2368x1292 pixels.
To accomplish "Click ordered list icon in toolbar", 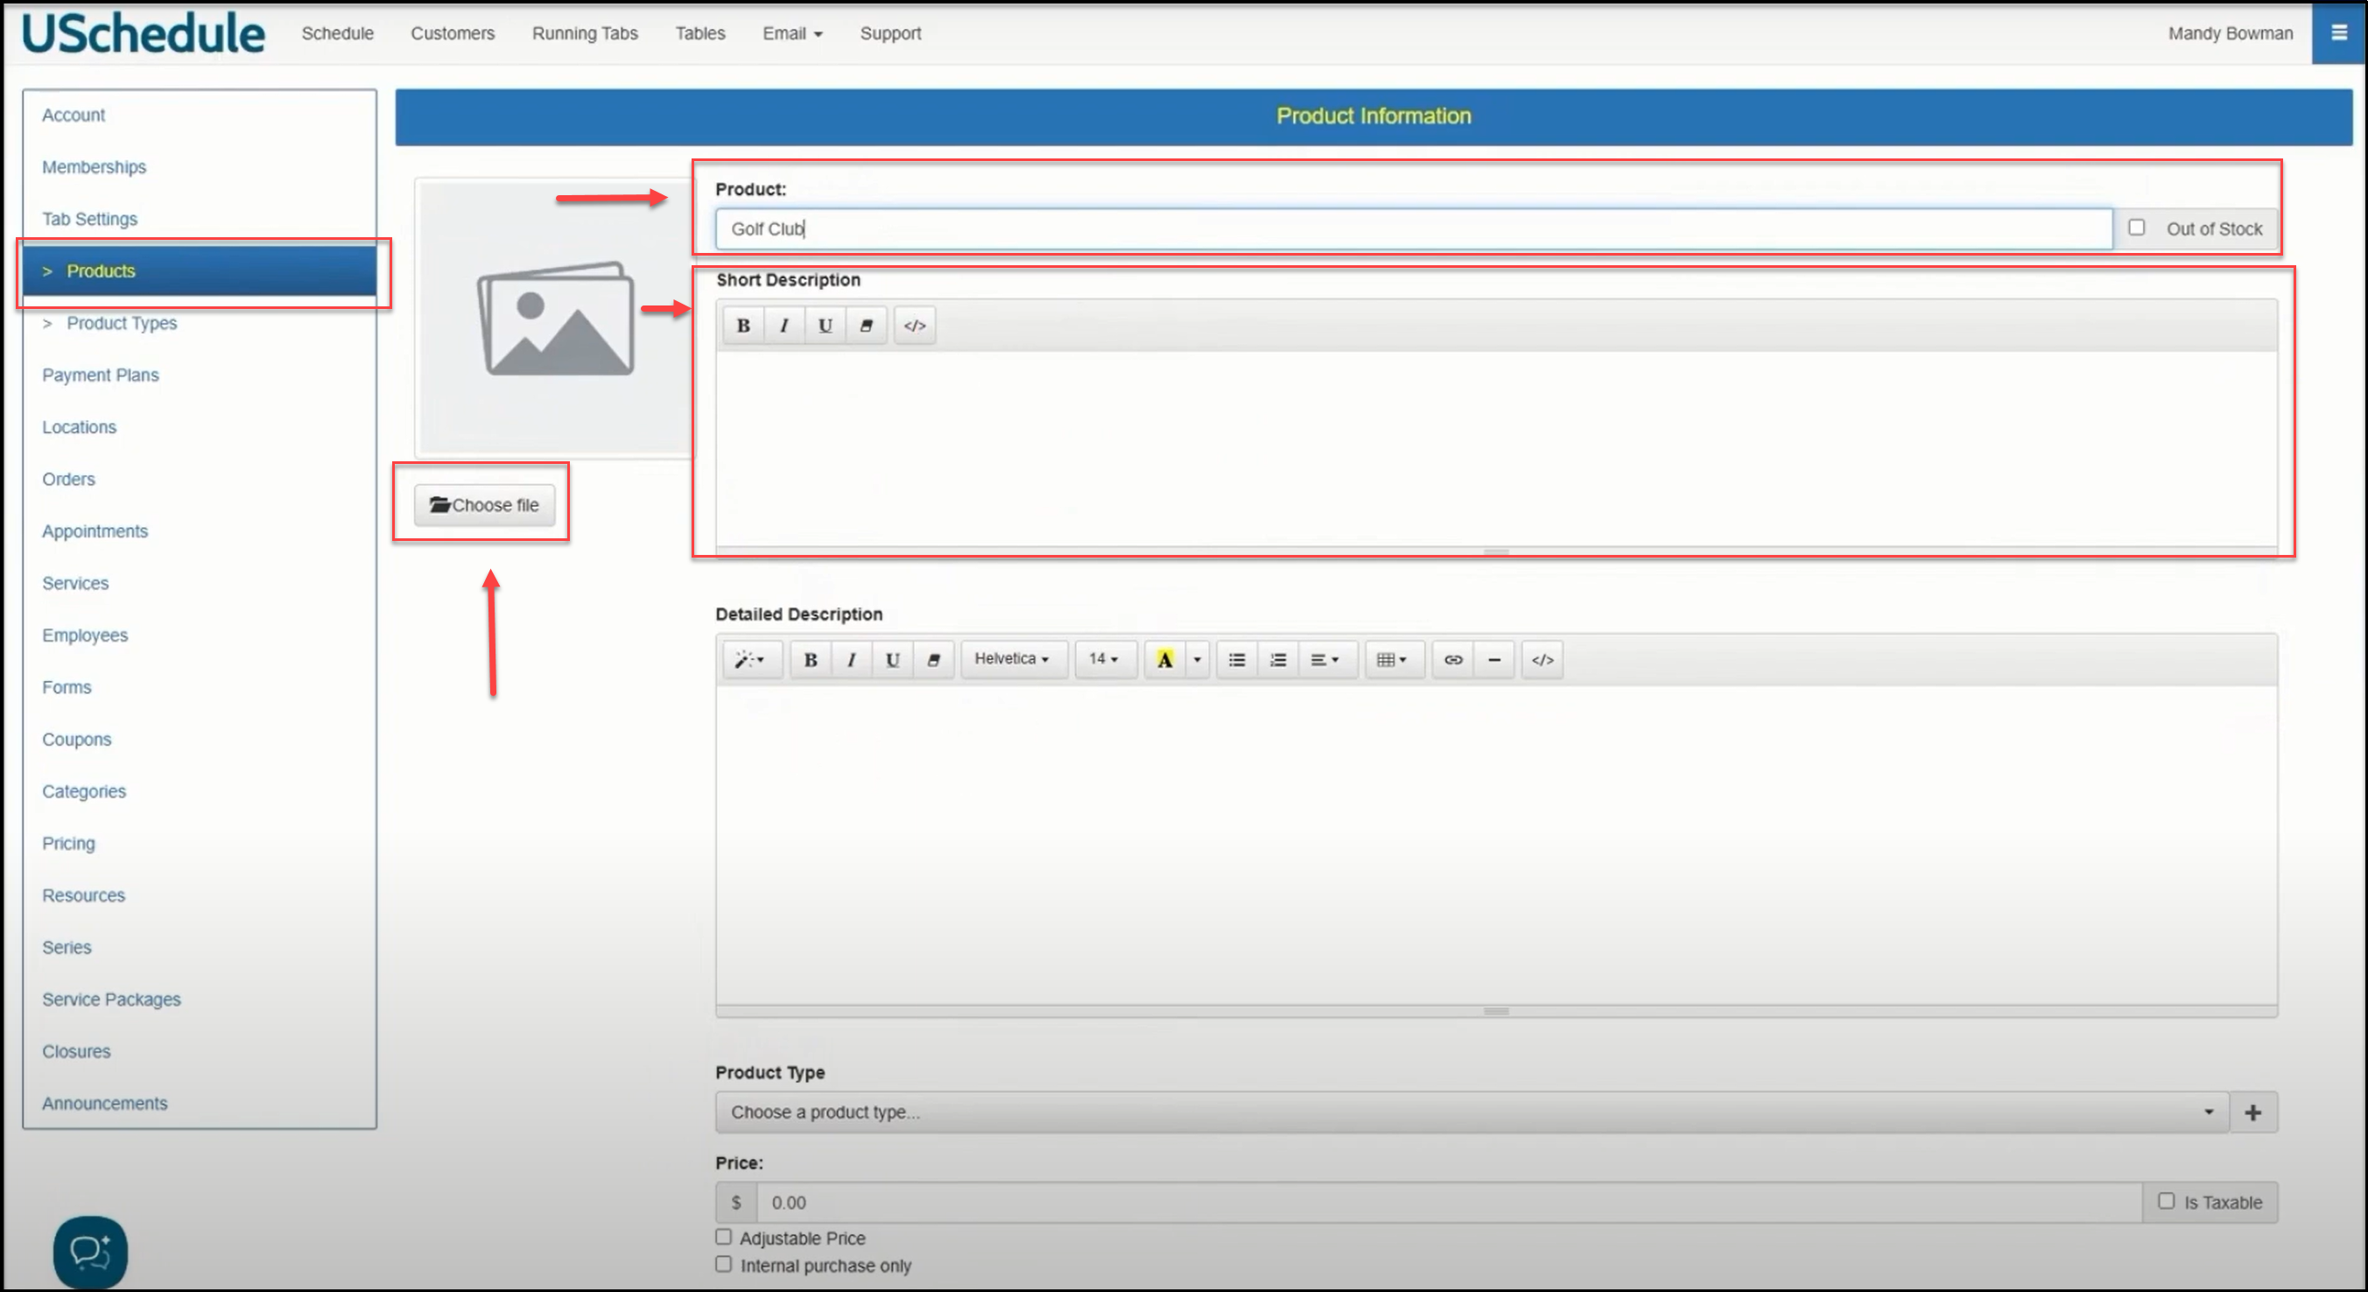I will click(1277, 660).
